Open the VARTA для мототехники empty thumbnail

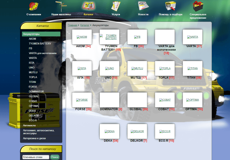coord(165,37)
